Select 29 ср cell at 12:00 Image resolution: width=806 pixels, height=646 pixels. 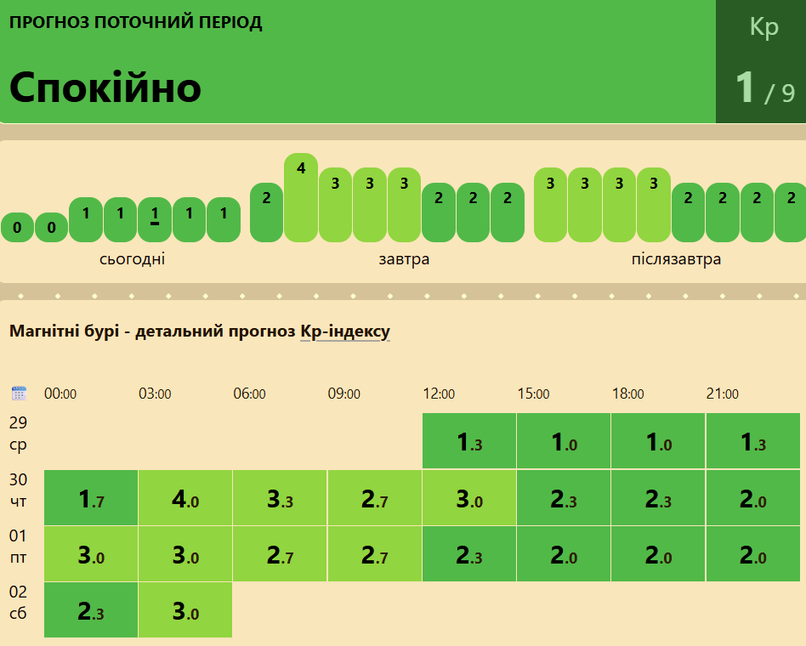469,441
